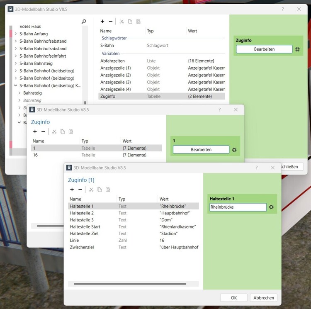Image resolution: width=311 pixels, height=309 pixels.
Task: Confirm with OK button
Action: pyautogui.click(x=233, y=298)
